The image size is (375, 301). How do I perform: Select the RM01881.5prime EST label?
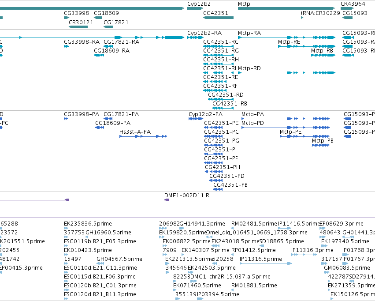coord(254,286)
